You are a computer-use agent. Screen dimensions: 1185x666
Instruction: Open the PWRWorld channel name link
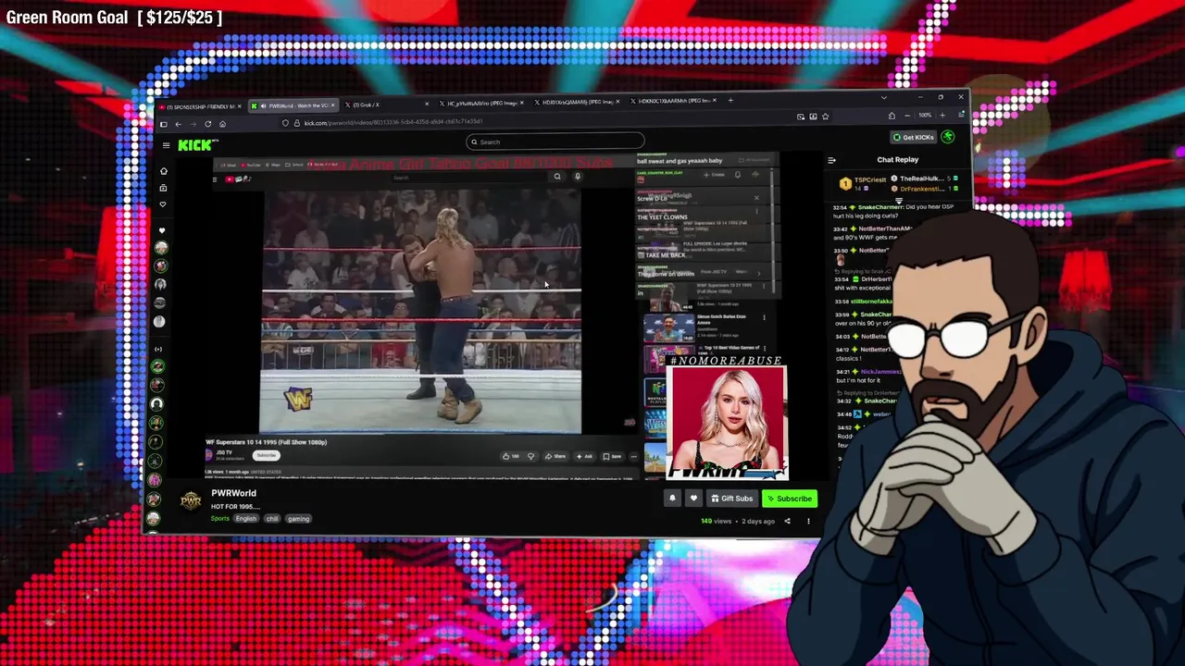[233, 493]
